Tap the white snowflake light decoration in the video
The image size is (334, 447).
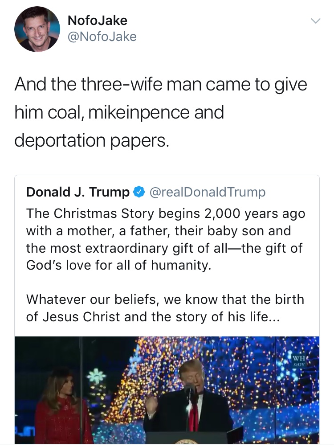click(x=96, y=377)
